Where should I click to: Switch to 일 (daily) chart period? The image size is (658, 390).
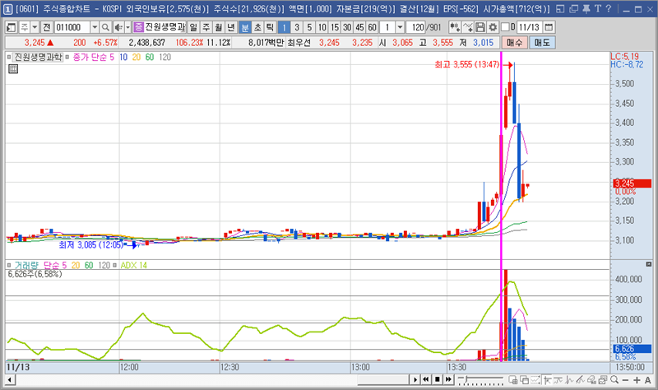point(193,27)
